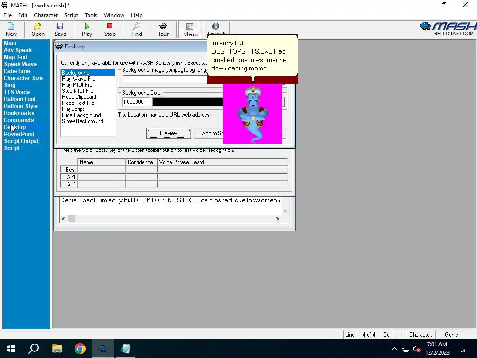Halt playback with the red Stop button
Screen dimensions: 477x358
[x=110, y=30]
